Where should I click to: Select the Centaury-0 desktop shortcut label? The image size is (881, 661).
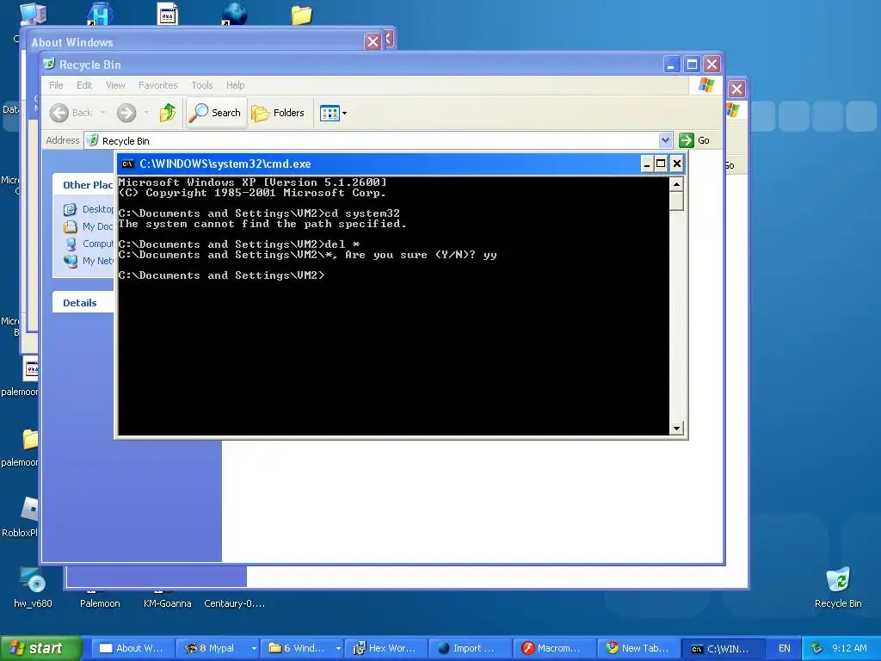click(234, 603)
